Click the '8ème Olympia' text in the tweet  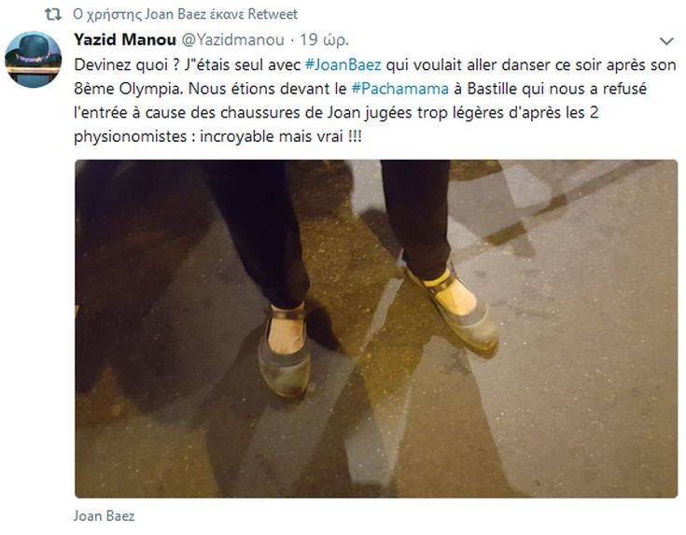point(128,89)
